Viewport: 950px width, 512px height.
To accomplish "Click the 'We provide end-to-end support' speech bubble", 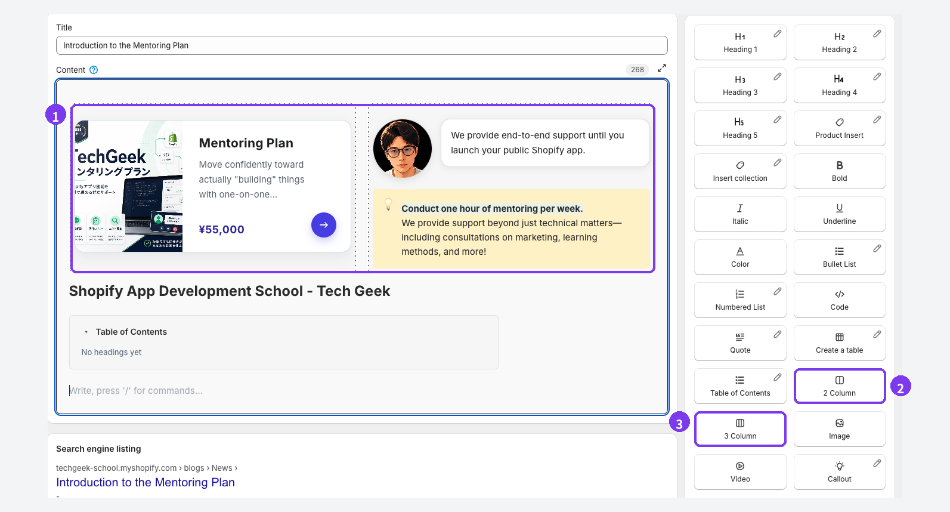I will point(545,143).
